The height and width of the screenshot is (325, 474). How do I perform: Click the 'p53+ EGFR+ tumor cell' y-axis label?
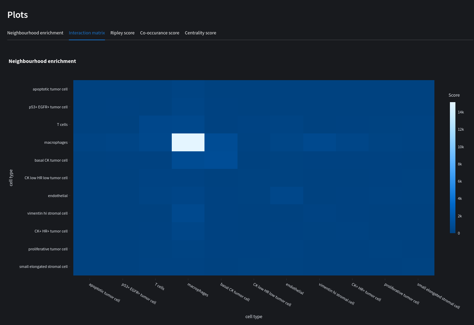pos(48,107)
